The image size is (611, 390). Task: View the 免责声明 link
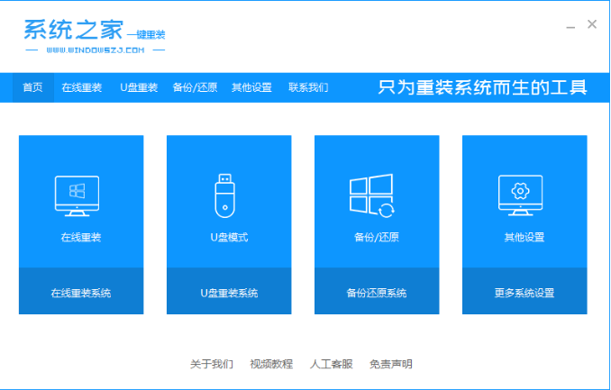[391, 364]
